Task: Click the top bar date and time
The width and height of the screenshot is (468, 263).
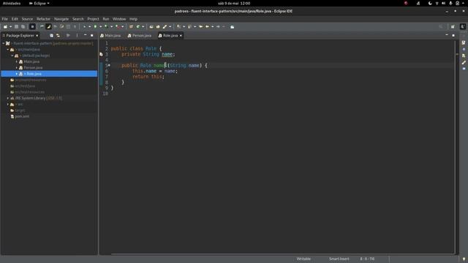Action: pos(234,3)
